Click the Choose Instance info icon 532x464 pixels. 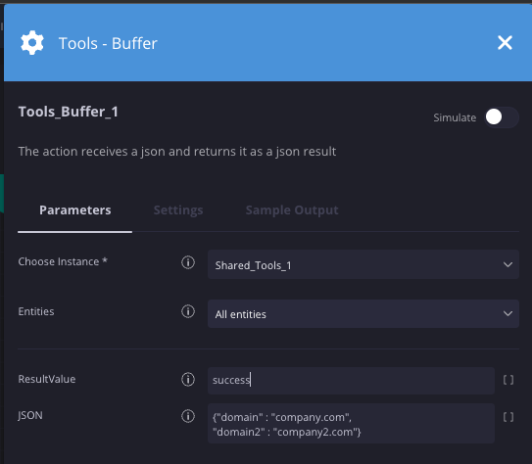188,262
